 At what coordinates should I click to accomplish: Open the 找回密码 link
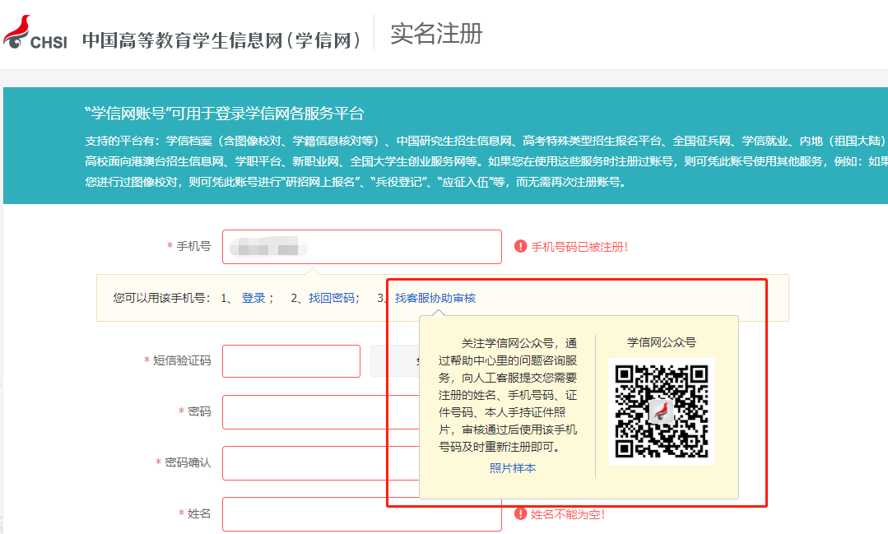[x=331, y=298]
